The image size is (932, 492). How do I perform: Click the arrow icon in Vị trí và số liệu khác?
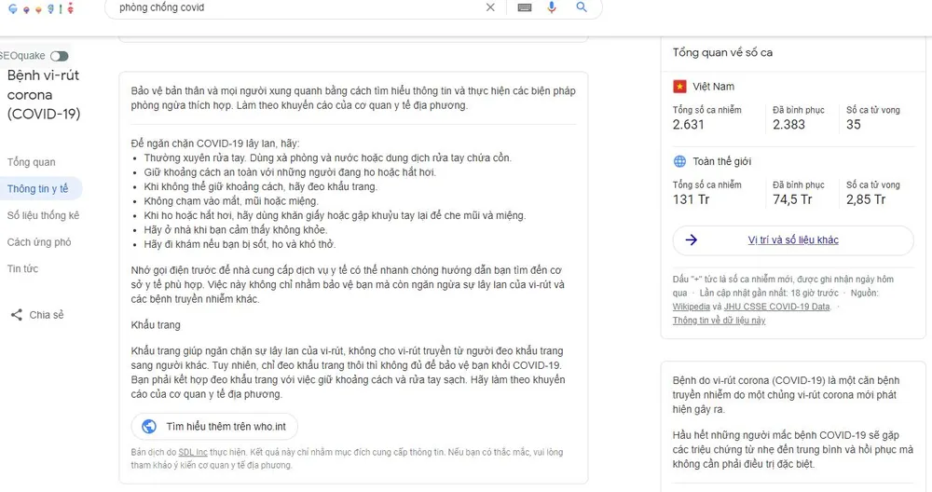(692, 240)
